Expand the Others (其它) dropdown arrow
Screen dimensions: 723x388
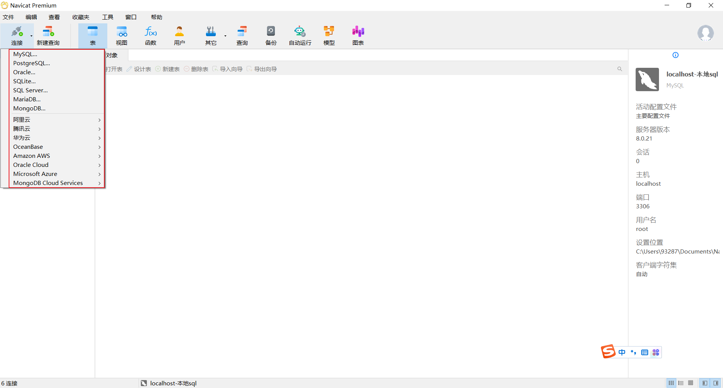click(226, 36)
